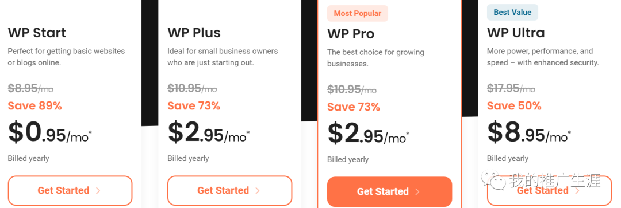The image size is (621, 208).
Task: Click the orange WP Pro Get Started button
Action: click(x=389, y=191)
